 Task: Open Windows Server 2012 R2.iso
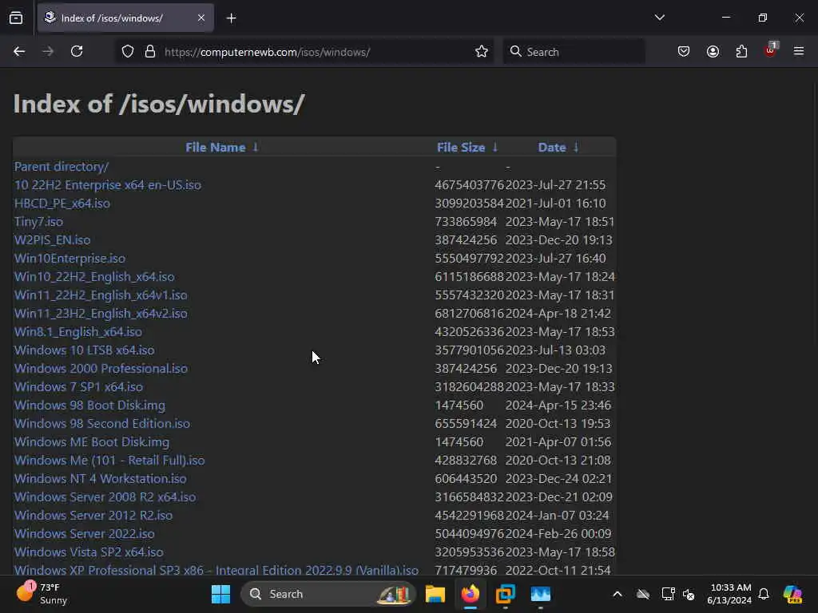click(x=93, y=515)
